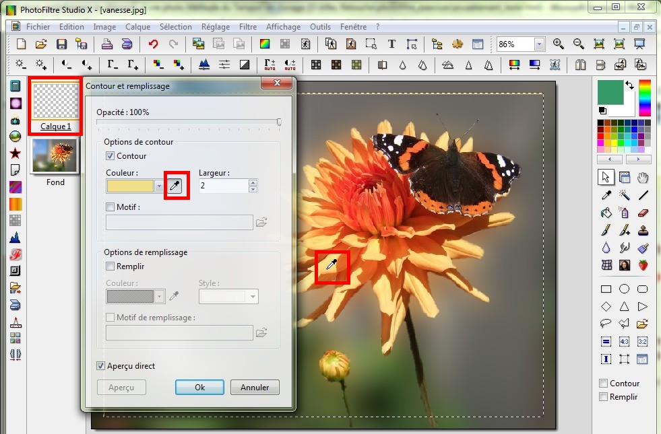Click the rainbow color spectrum strip
The image size is (661, 434).
tap(645, 98)
